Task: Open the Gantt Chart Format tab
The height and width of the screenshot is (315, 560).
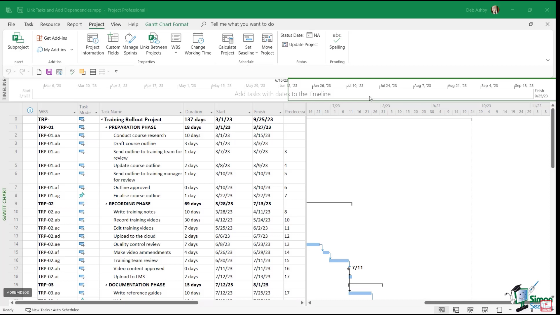Action: click(167, 24)
